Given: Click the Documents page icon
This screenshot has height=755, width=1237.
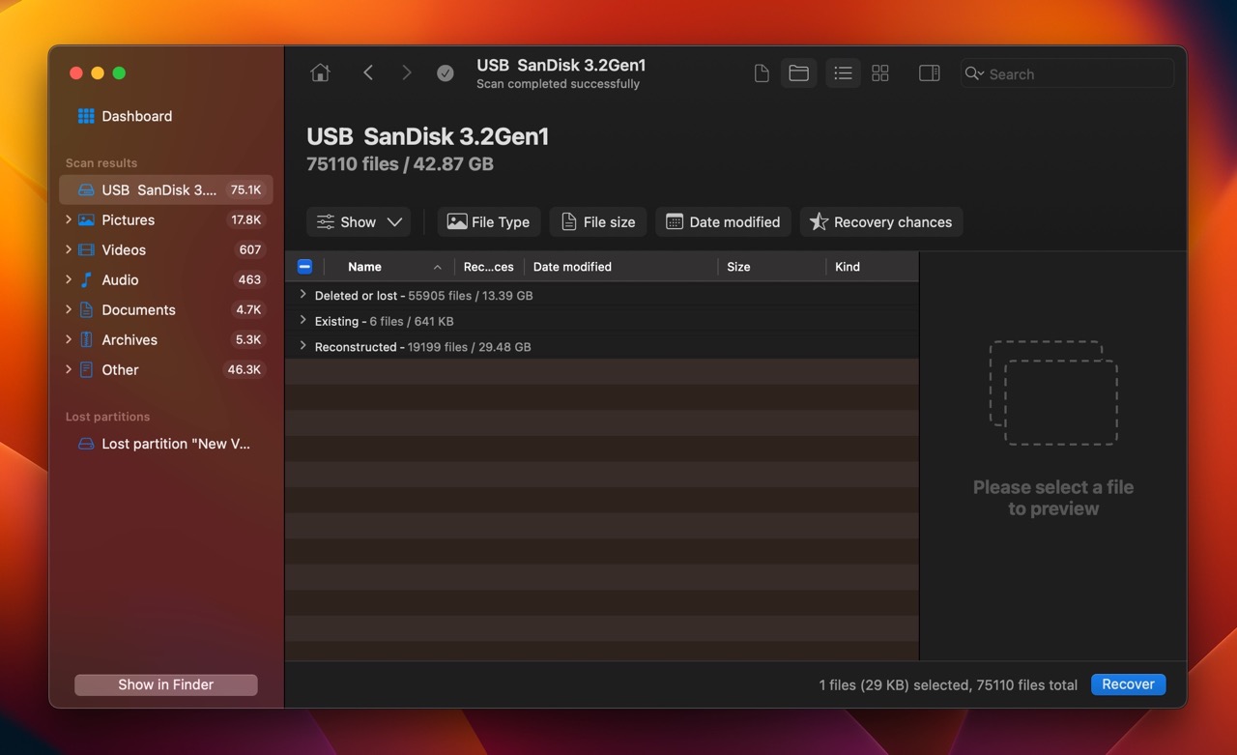Looking at the screenshot, I should [86, 309].
